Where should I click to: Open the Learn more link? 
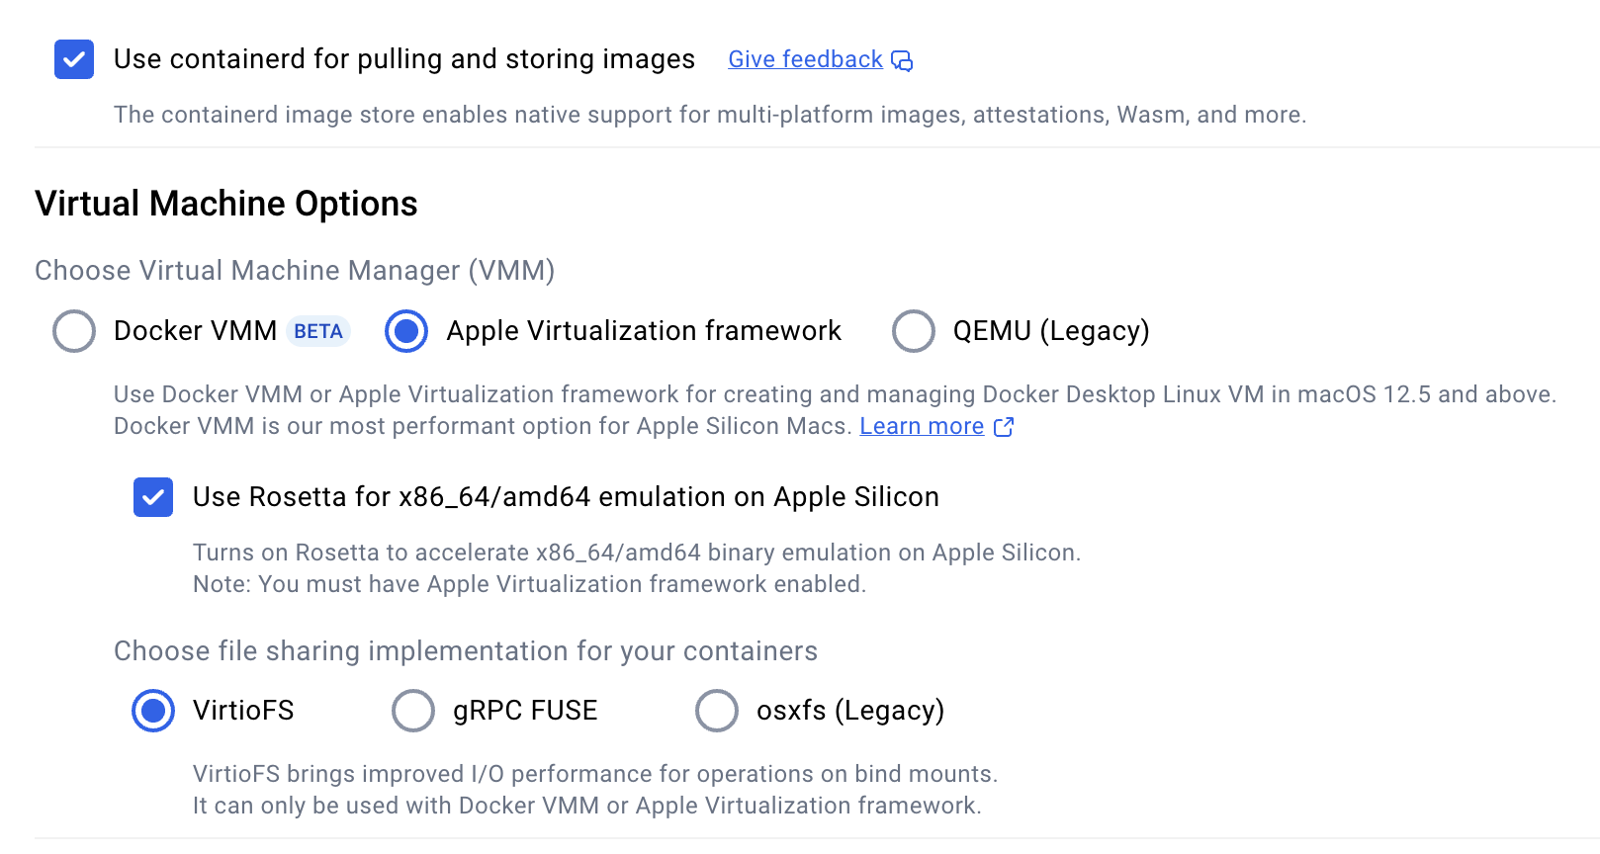[922, 426]
